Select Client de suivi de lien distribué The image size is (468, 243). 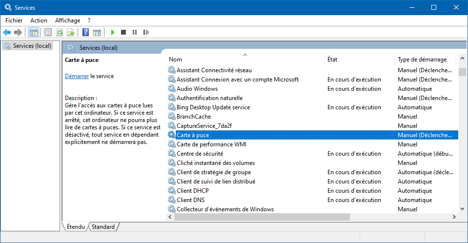point(216,181)
